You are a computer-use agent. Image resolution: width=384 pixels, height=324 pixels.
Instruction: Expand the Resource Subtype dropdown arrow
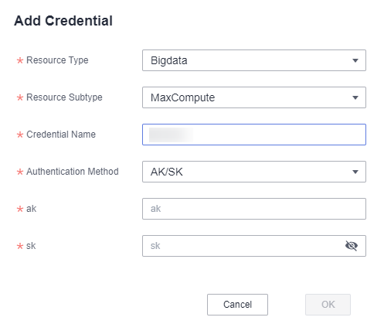[355, 97]
